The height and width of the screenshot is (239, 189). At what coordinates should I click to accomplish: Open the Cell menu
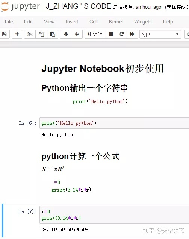(94, 21)
